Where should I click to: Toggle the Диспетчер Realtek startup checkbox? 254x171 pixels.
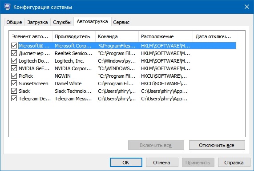(x=14, y=53)
